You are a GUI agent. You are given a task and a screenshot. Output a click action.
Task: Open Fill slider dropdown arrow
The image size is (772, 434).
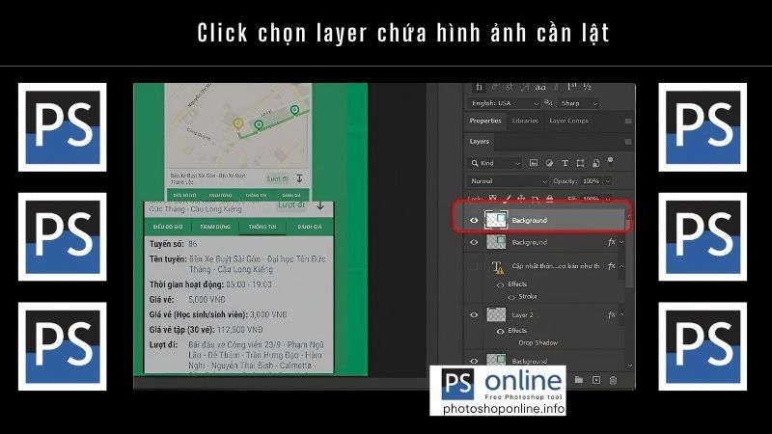(608, 199)
